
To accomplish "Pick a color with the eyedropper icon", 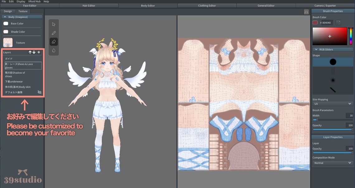I will (338, 22).
